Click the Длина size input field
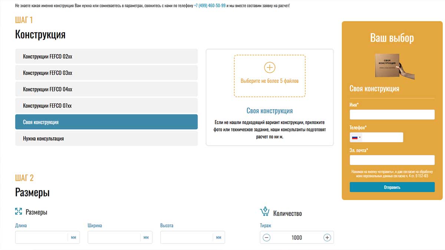The height and width of the screenshot is (250, 445). [x=42, y=237]
